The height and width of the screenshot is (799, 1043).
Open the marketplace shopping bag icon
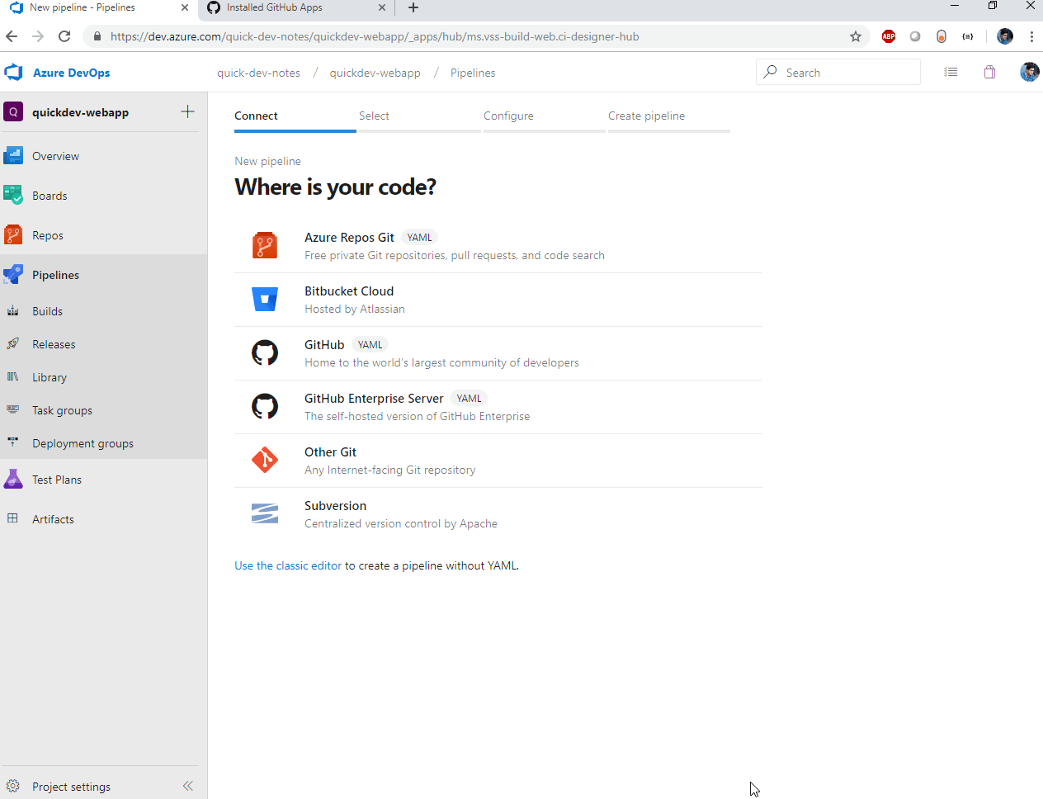[x=989, y=72]
